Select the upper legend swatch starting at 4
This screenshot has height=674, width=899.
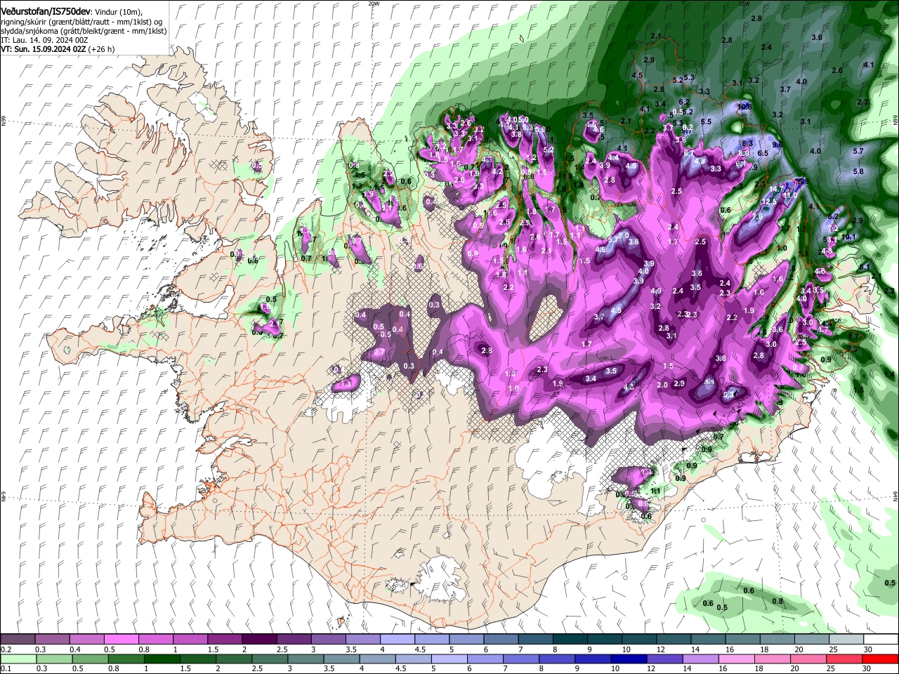click(397, 640)
